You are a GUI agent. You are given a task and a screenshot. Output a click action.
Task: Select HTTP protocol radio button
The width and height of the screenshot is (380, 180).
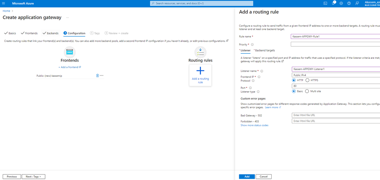pos(294,80)
